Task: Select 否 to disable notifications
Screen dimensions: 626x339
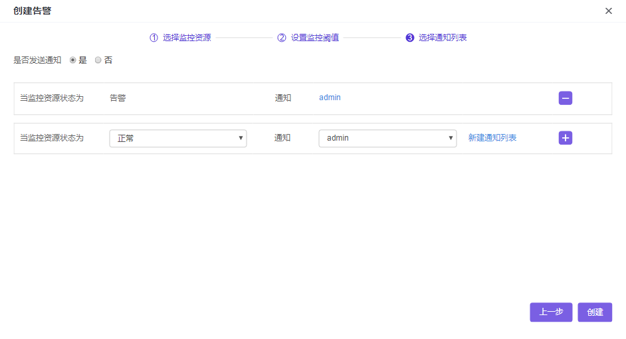Action: click(98, 60)
